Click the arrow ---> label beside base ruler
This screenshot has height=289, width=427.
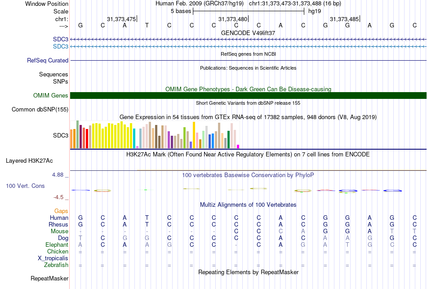[x=64, y=27]
